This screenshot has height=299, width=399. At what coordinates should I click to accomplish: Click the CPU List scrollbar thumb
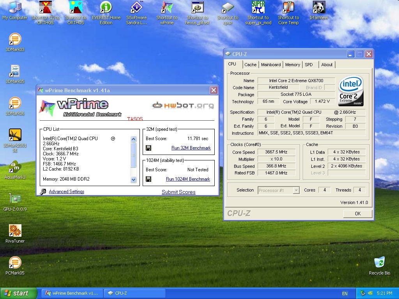tap(134, 155)
